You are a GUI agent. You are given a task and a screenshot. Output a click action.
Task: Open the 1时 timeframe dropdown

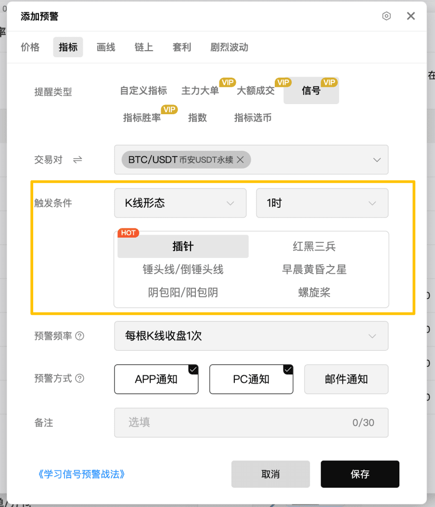[x=322, y=203]
